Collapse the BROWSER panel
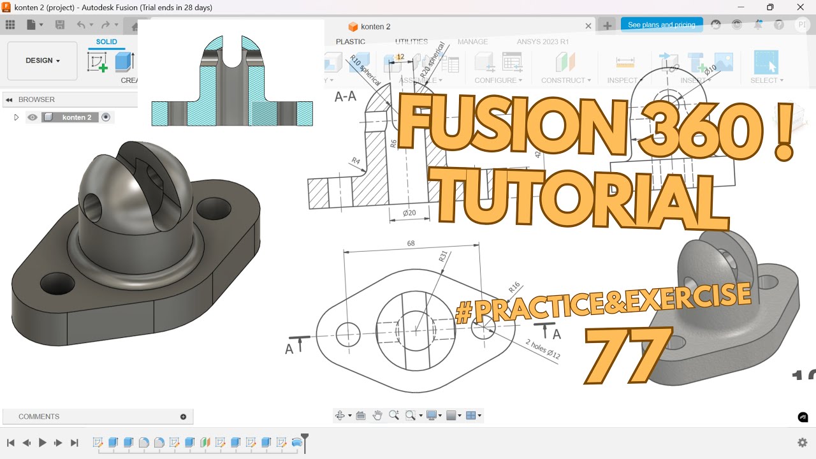 click(x=9, y=99)
